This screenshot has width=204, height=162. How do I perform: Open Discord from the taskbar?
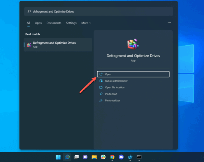point(121,157)
